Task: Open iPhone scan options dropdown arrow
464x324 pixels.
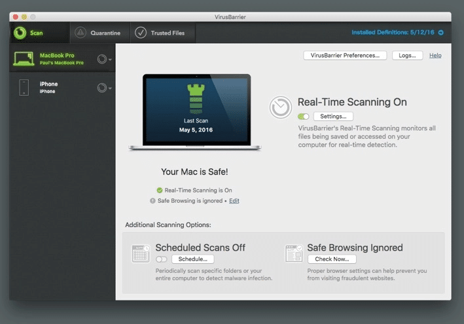Action: pyautogui.click(x=110, y=88)
